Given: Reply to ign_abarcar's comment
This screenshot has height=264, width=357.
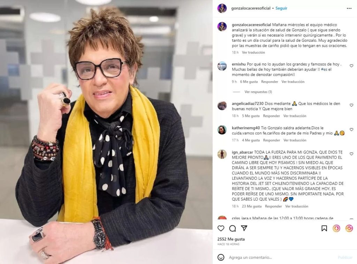Looking at the screenshot, I should (273, 206).
